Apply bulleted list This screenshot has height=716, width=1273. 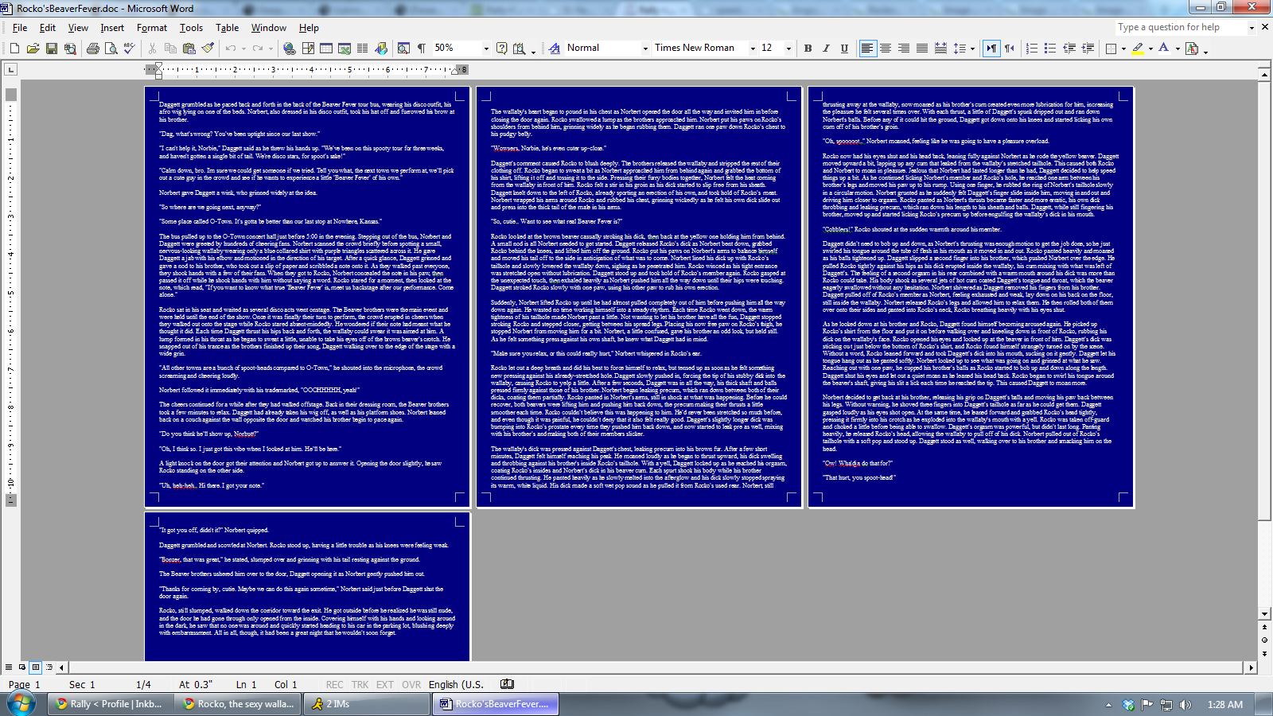(1049, 49)
